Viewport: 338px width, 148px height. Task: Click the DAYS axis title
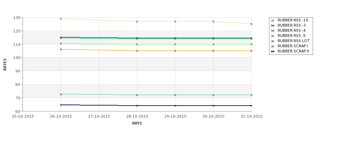pyautogui.click(x=137, y=124)
